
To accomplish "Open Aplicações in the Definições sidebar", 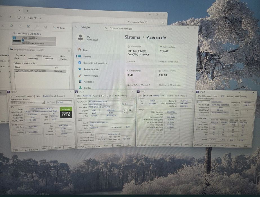I will click(x=98, y=82).
